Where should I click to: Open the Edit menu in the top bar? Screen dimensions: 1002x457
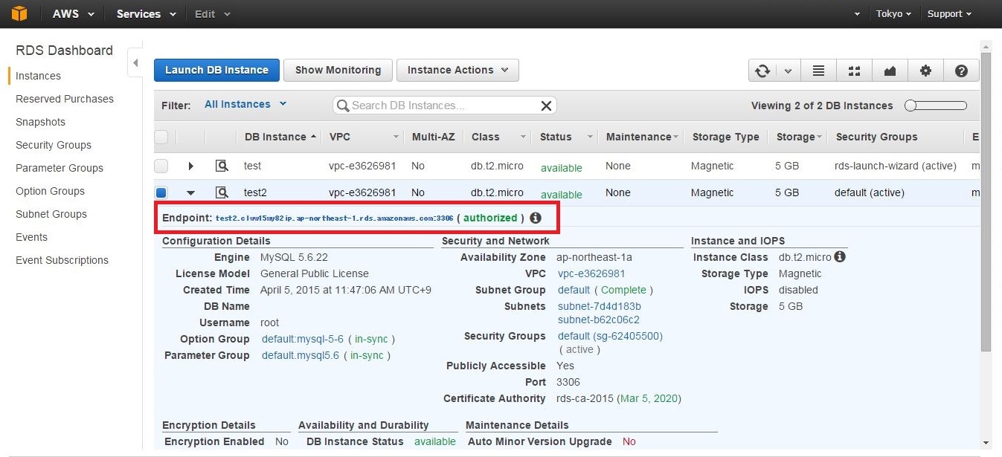tap(213, 13)
